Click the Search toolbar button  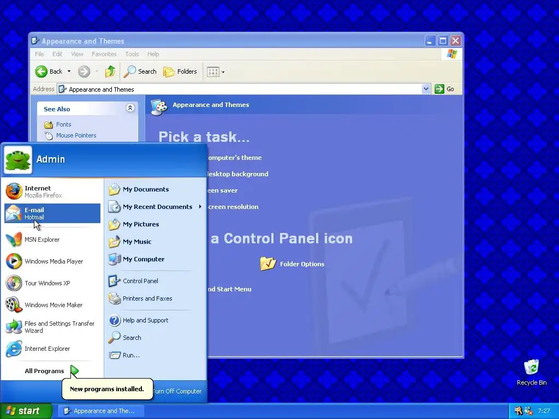[140, 71]
